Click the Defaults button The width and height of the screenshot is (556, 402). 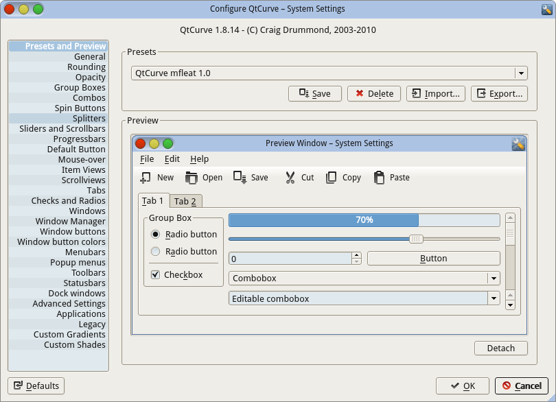[x=36, y=386]
